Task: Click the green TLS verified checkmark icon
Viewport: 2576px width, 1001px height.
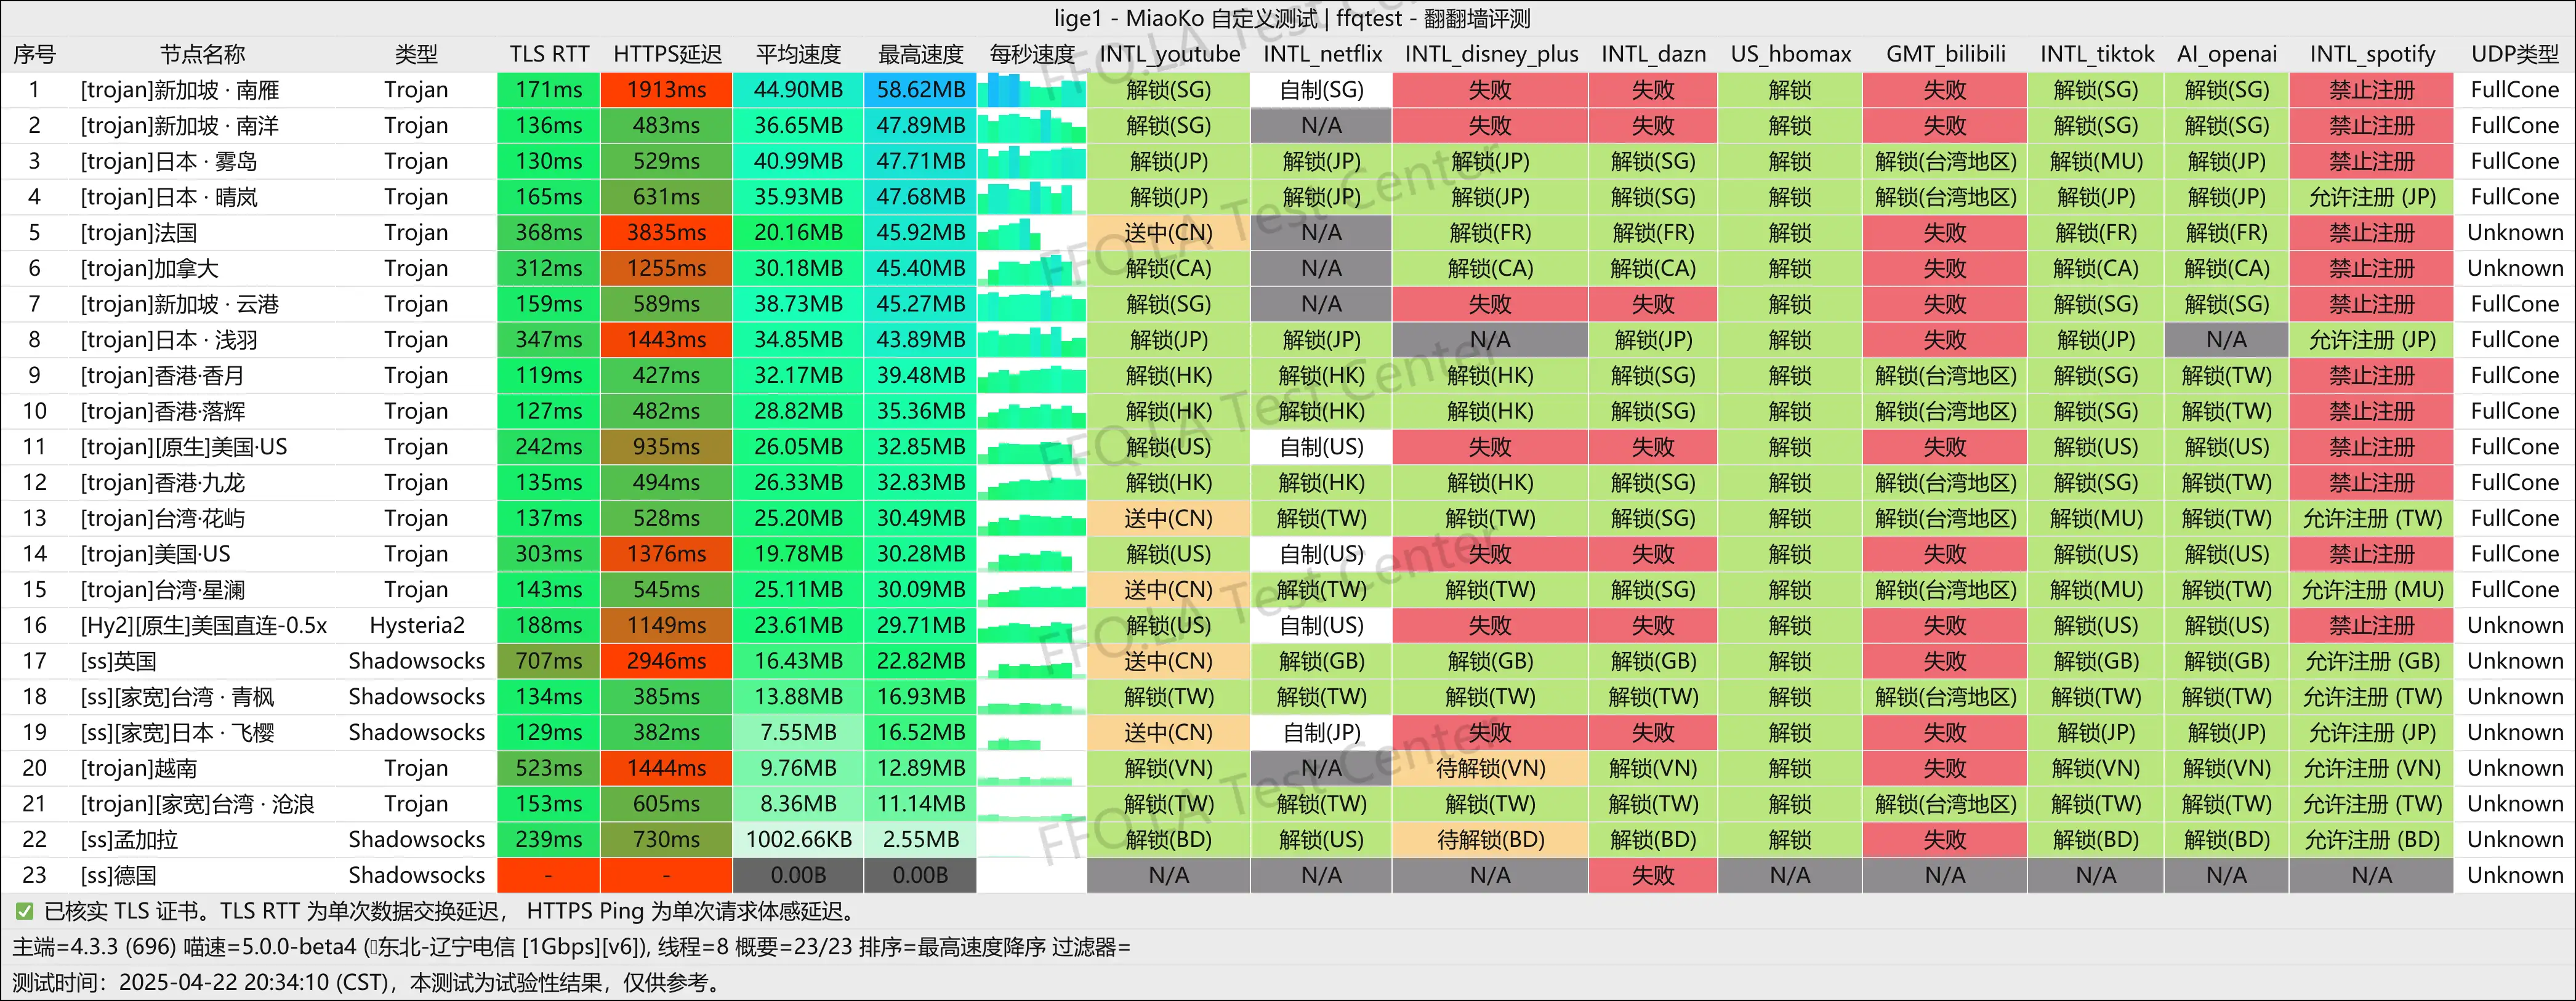Action: click(24, 911)
